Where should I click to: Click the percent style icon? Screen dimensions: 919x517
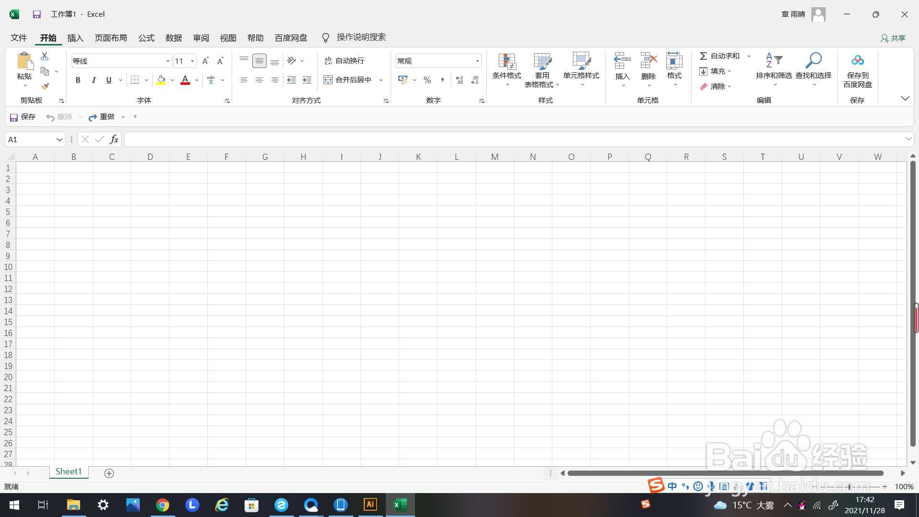[x=427, y=80]
